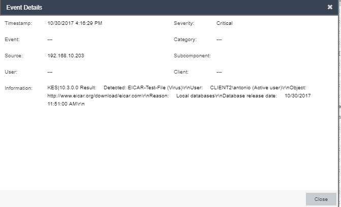Screen dimensions: 341x207
Task: Click the Client field label
Action: click(x=181, y=72)
